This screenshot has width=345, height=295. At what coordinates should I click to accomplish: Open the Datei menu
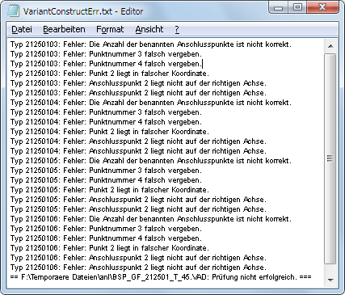pyautogui.click(x=22, y=29)
